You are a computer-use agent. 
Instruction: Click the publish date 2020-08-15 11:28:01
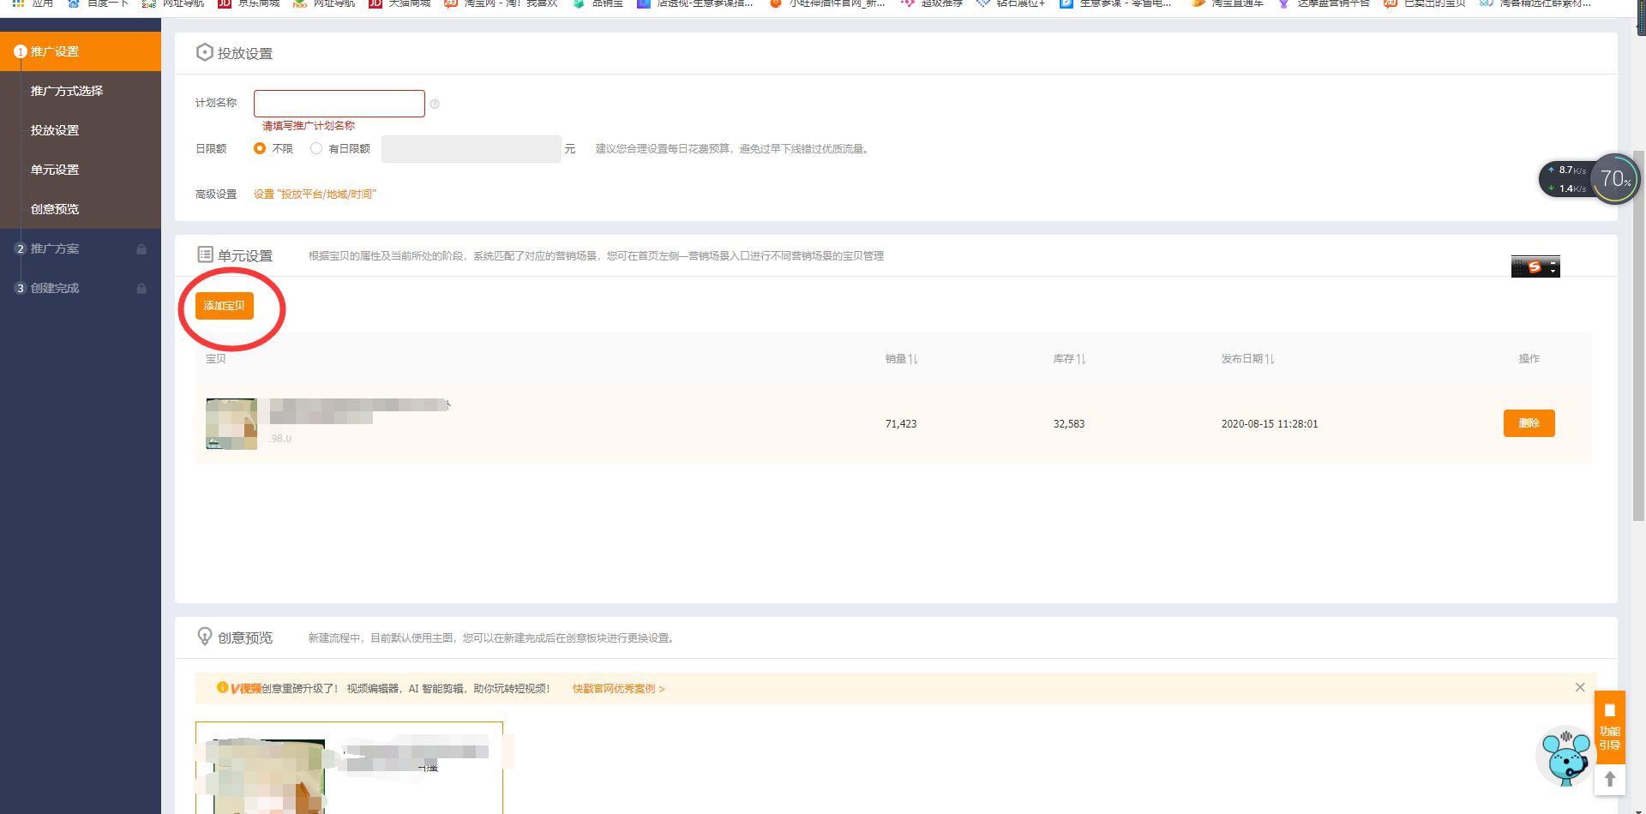[1270, 424]
